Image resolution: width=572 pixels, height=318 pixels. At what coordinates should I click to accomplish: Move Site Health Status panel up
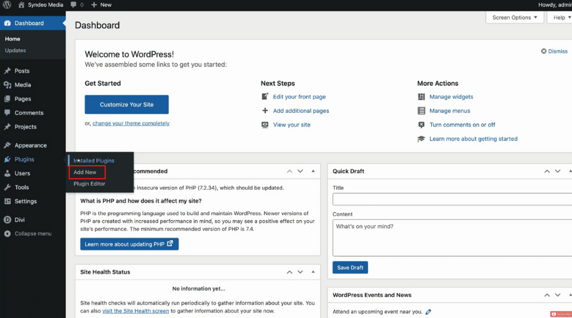(x=289, y=272)
